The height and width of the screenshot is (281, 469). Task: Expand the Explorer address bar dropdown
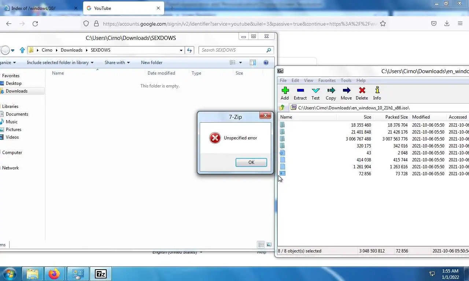click(x=181, y=50)
